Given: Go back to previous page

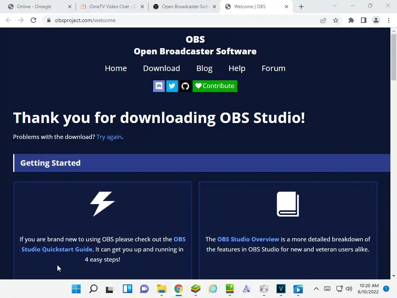Looking at the screenshot, I should 9,20.
